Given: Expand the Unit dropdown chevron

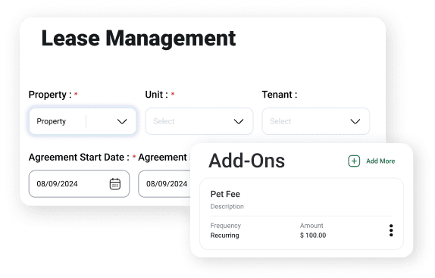Looking at the screenshot, I should click(239, 121).
